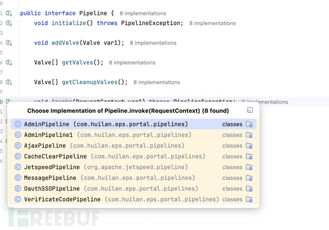Click gutter implemented icon beside getCleanupValves method

pos(9,82)
